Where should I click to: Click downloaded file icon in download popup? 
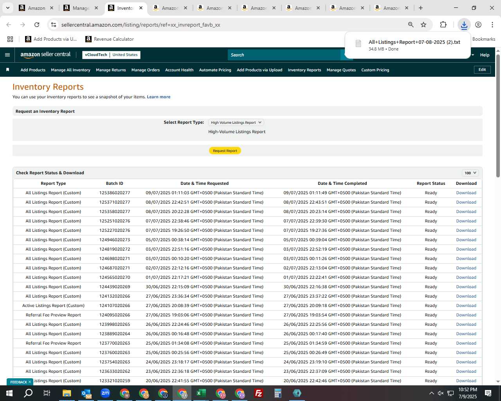pos(358,44)
